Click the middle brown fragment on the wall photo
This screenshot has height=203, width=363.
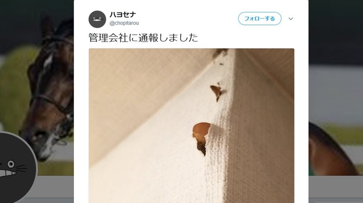(217, 92)
